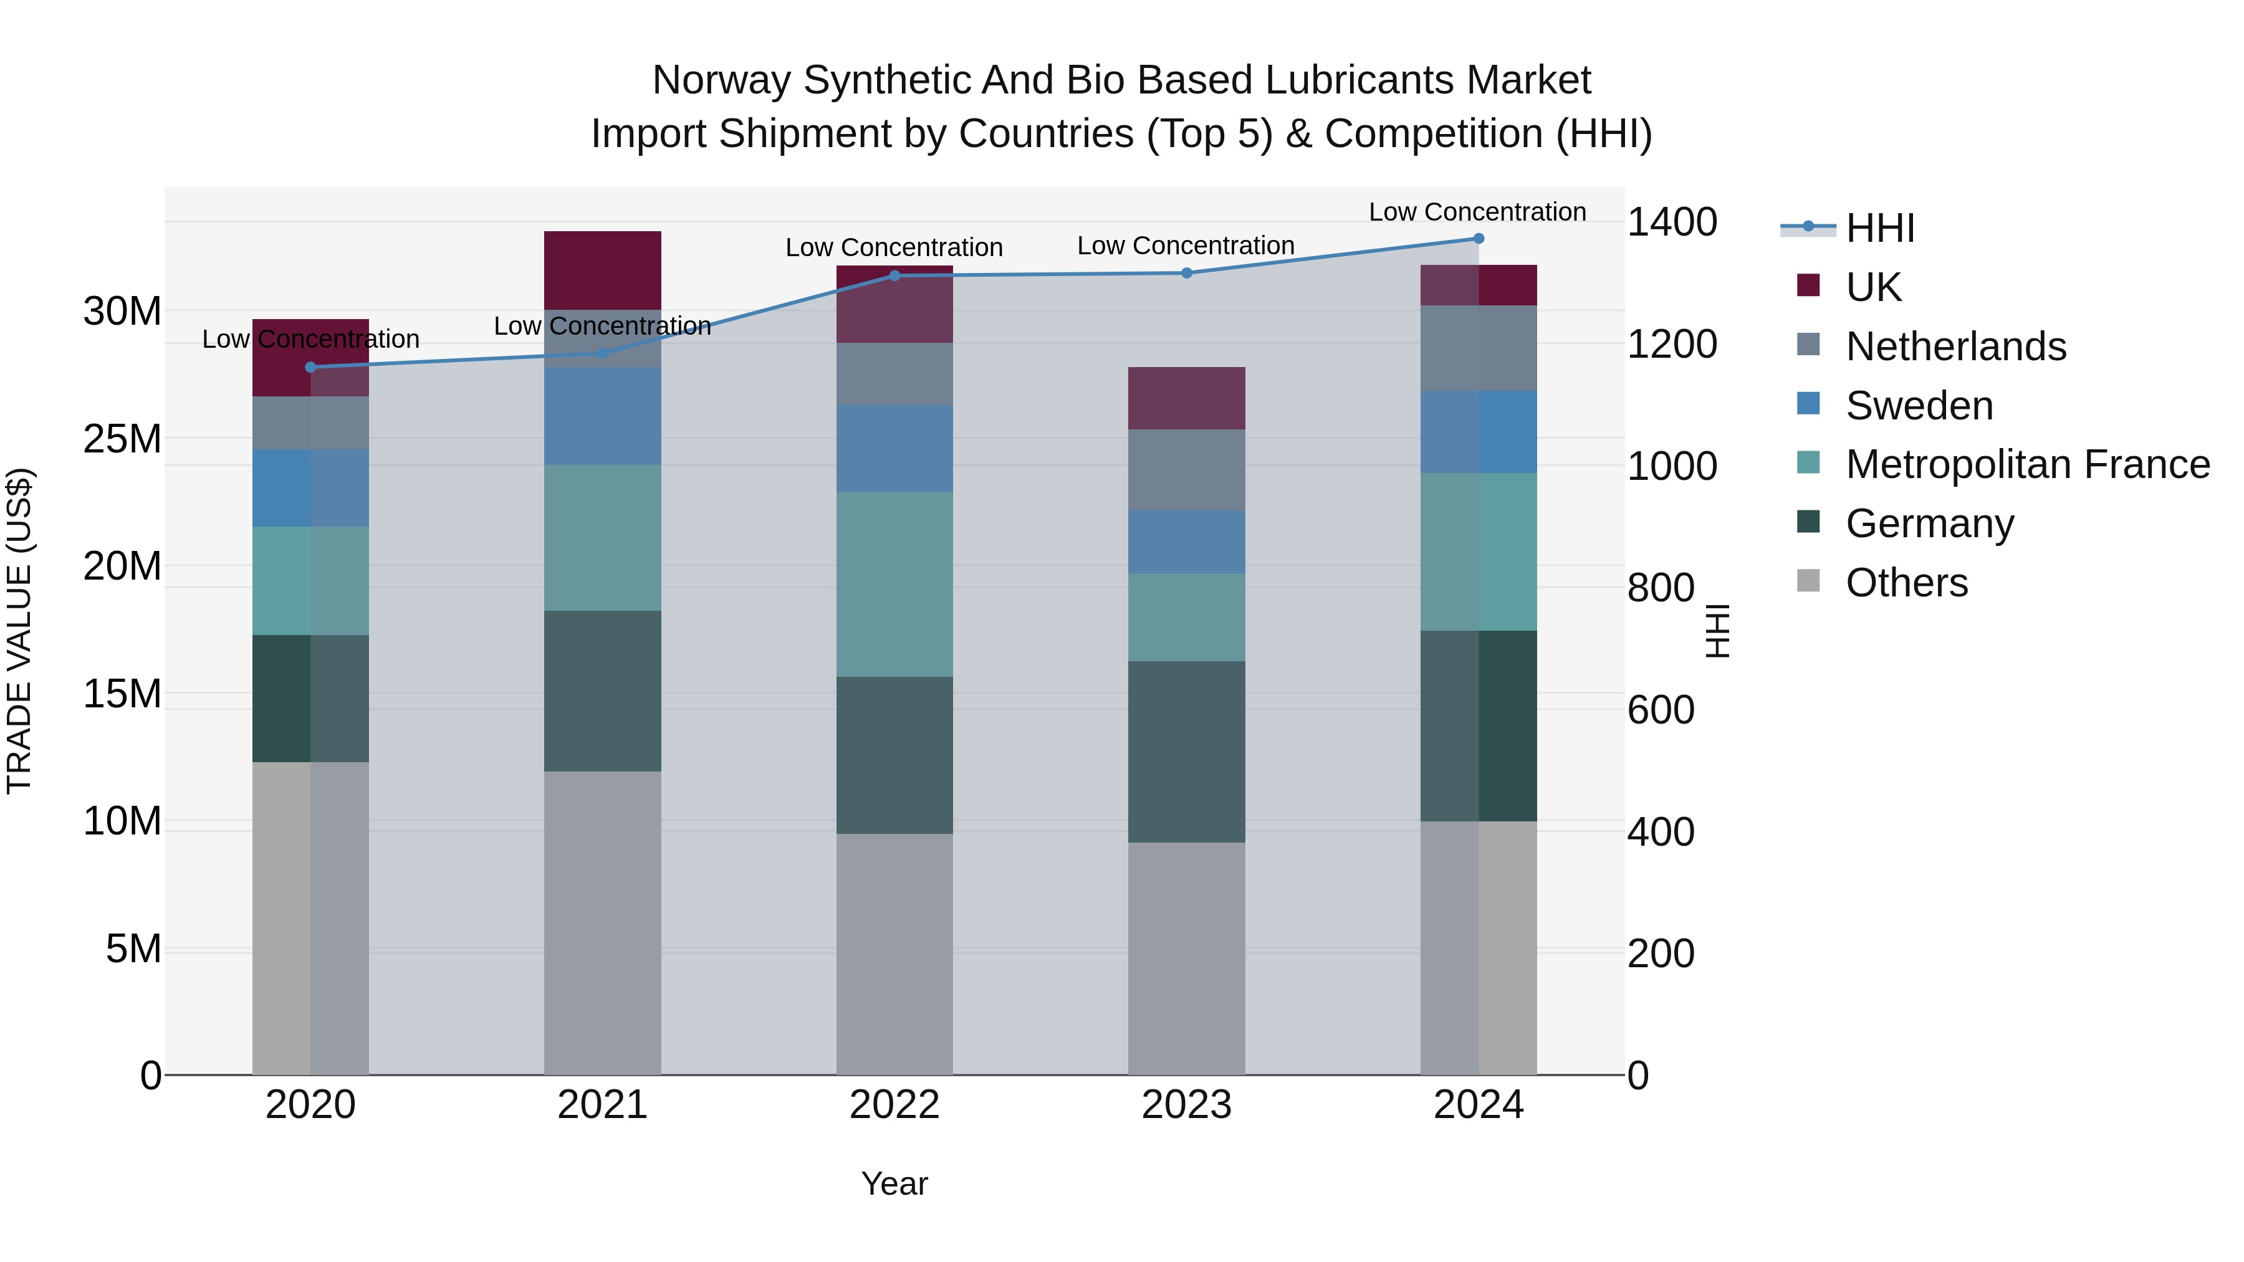
Task: Toggle the HHI legend entry
Action: click(1848, 228)
